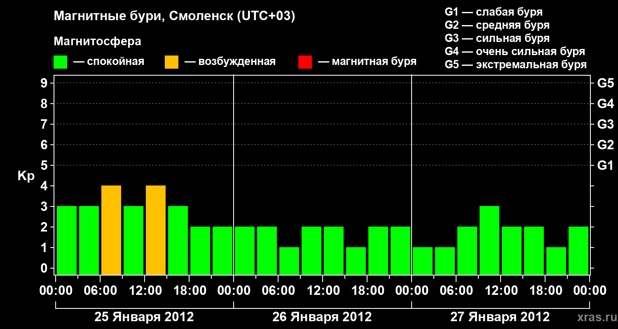Click the '06:00' time label under 27 January

click(456, 291)
